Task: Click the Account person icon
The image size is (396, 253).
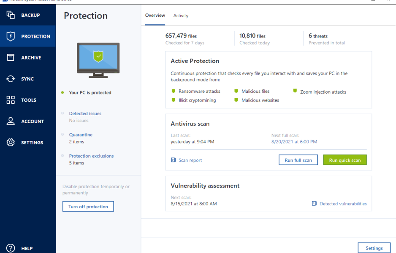Action: tap(11, 121)
